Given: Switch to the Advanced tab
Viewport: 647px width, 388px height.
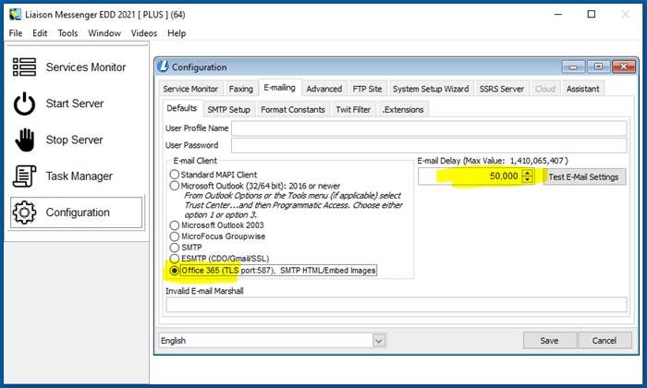Looking at the screenshot, I should [324, 89].
